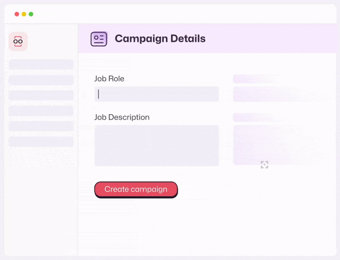Click inside the Job Description text area
Viewport: 340px width, 260px height.
point(156,145)
